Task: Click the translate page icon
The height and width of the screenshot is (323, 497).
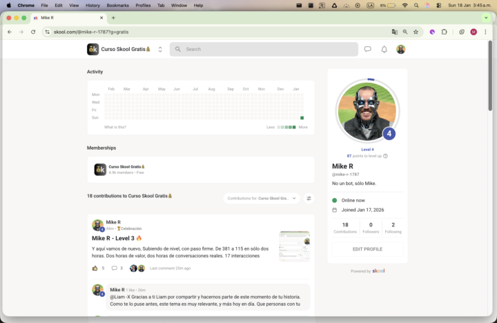Action: tap(395, 32)
